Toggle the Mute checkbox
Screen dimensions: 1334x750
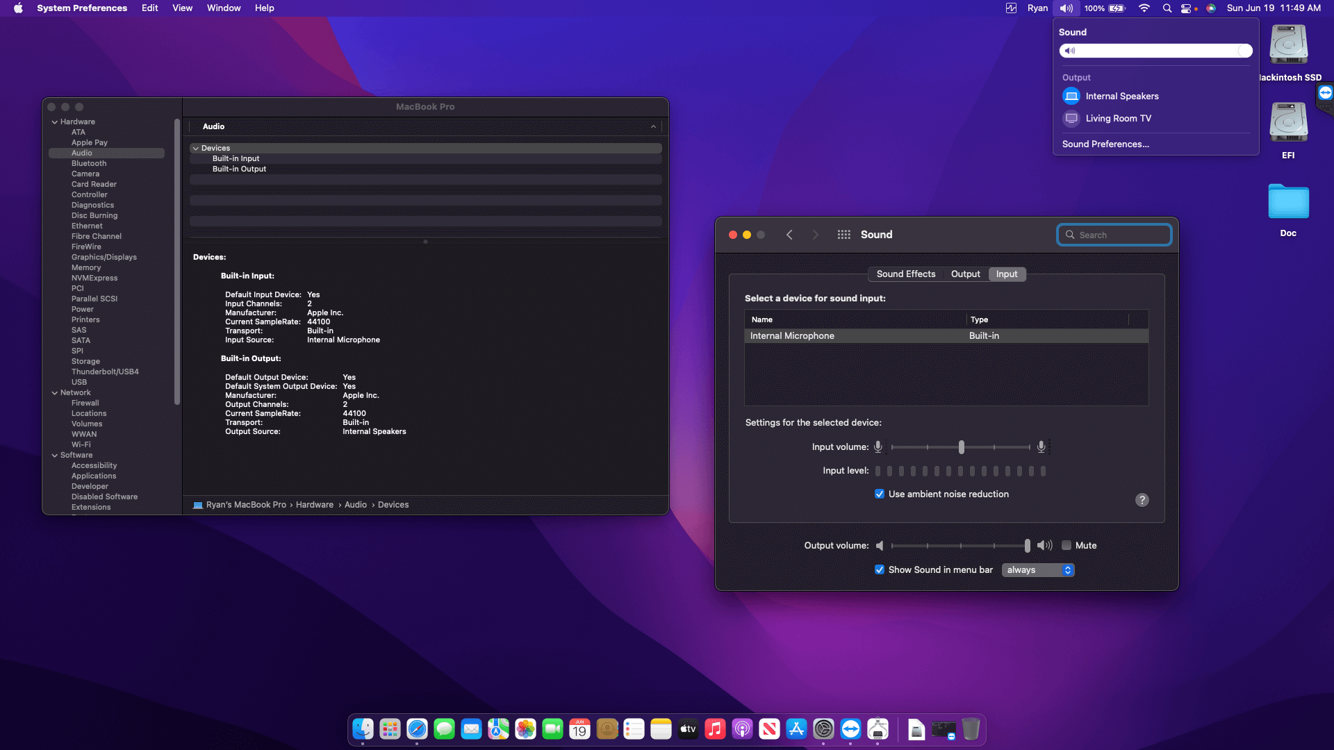[1067, 545]
